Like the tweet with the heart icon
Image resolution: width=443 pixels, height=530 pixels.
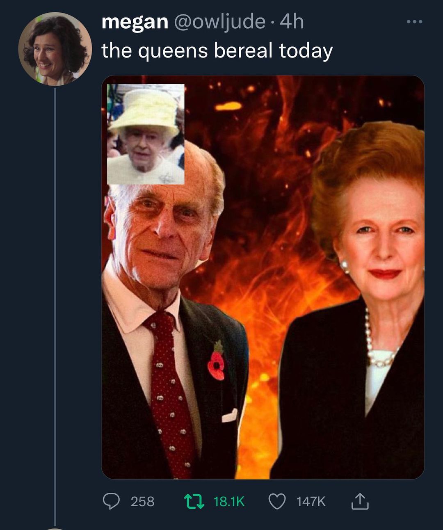277,501
